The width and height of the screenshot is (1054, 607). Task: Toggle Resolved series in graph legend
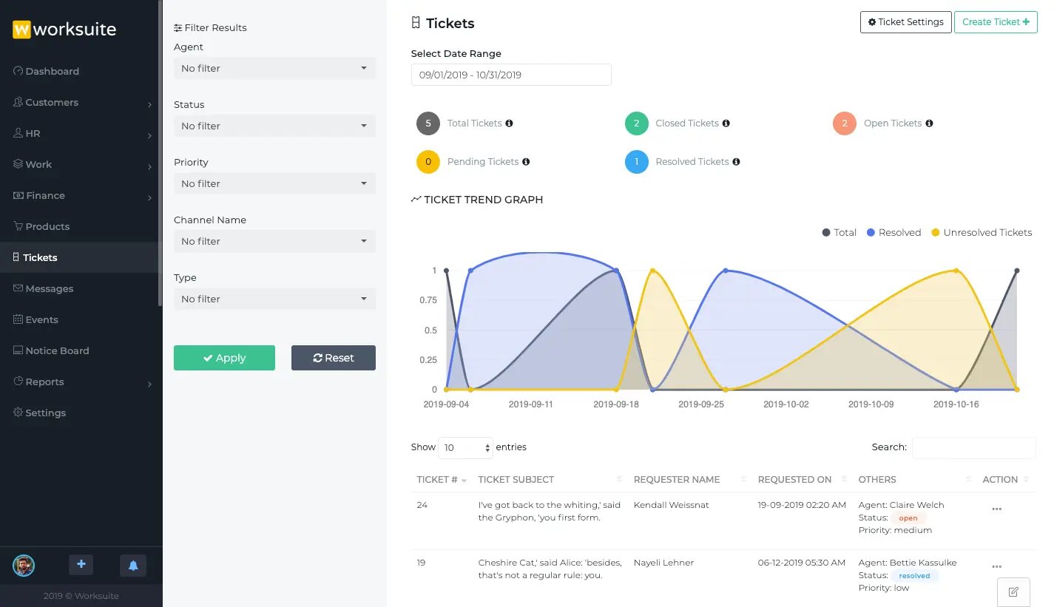tap(893, 232)
